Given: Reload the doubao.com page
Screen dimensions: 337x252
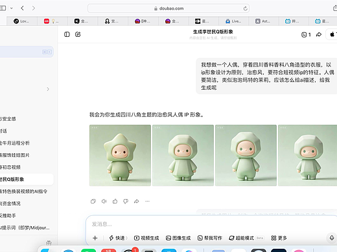Looking at the screenshot, I should point(245,8).
